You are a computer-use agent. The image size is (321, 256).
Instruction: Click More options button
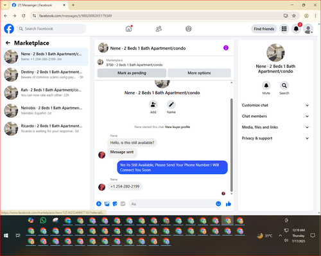coord(199,73)
